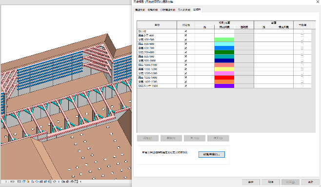
Task: Click the red fill swatch of 1300-1400 row
Action: point(224,78)
